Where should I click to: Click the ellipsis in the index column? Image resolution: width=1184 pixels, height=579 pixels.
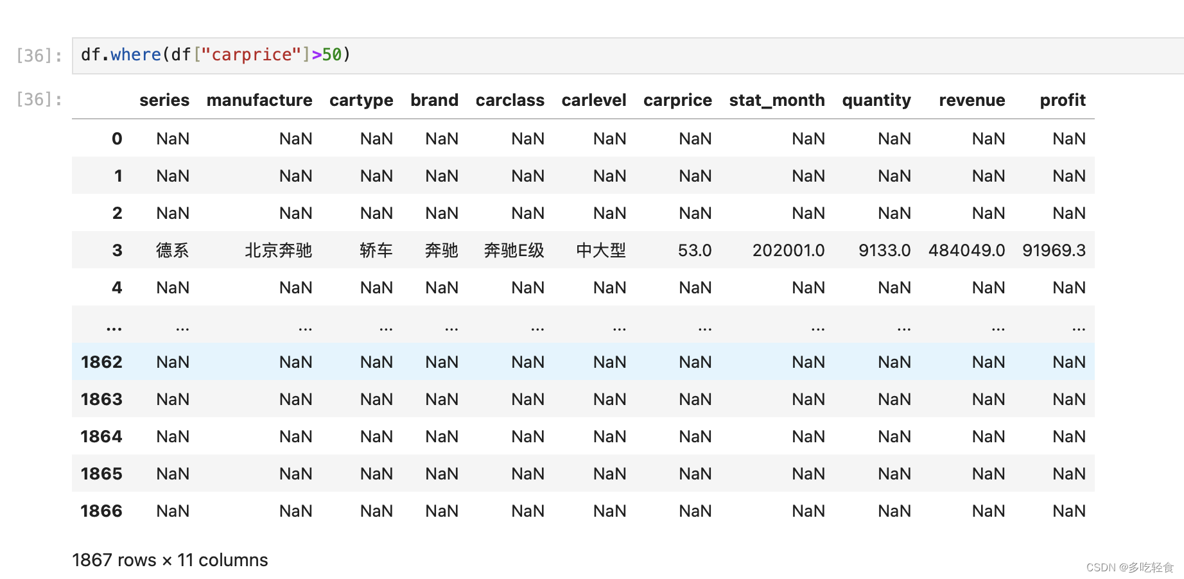[114, 328]
